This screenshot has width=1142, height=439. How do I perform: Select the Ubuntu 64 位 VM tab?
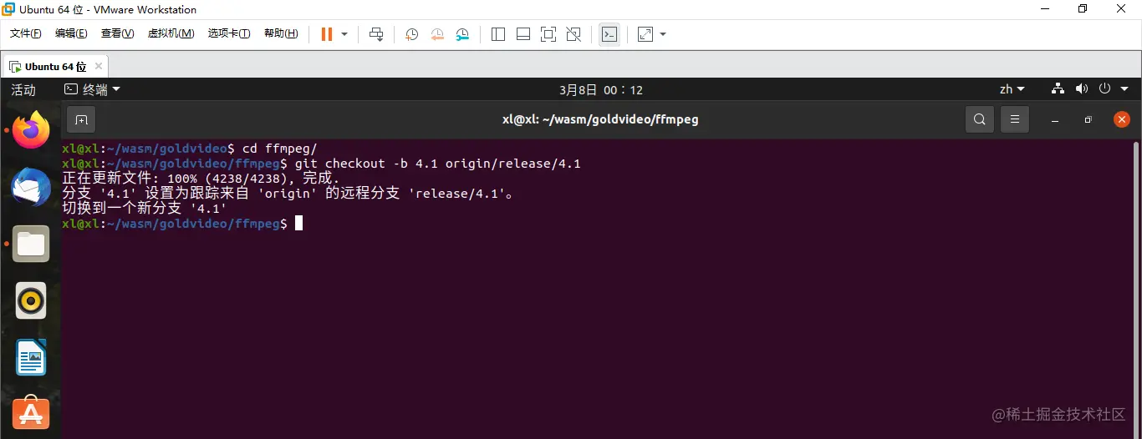55,66
